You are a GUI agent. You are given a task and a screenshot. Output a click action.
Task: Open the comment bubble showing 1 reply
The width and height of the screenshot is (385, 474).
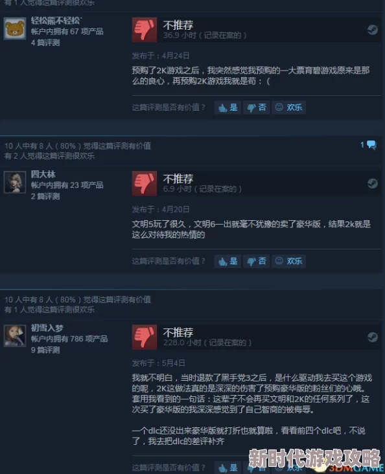369,145
